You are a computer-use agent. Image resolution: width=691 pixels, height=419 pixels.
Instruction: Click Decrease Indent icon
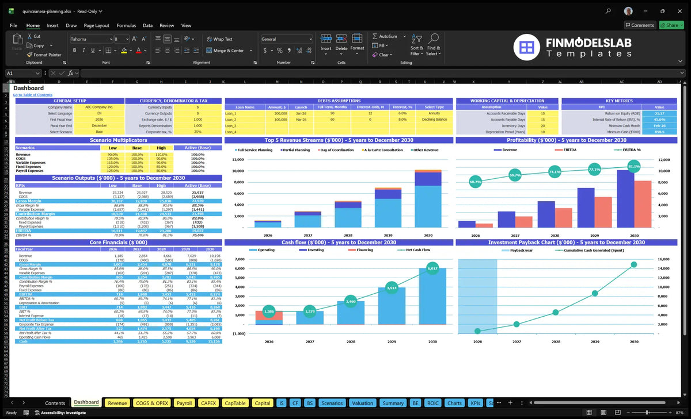[x=187, y=51]
